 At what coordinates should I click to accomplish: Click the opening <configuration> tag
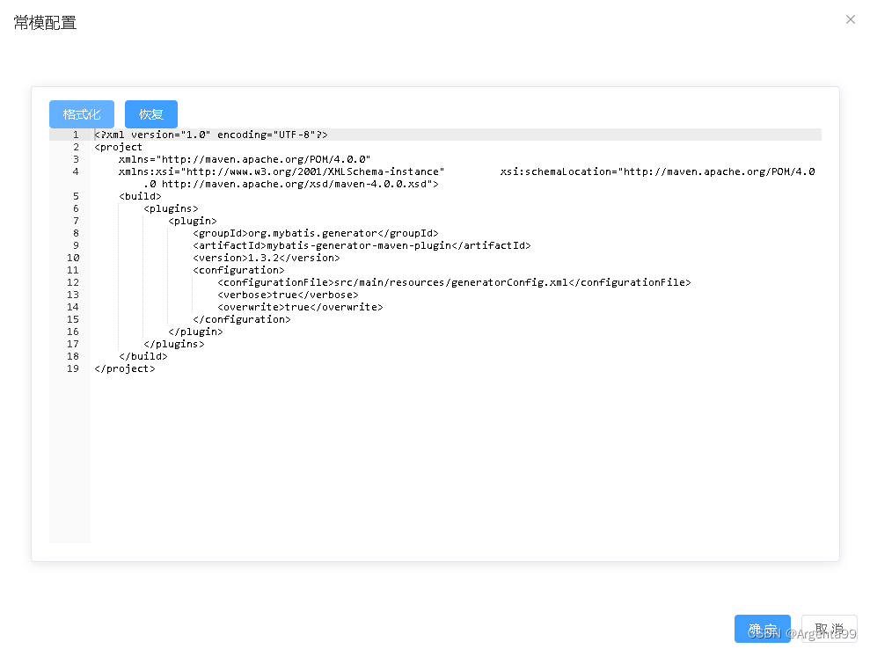click(238, 270)
